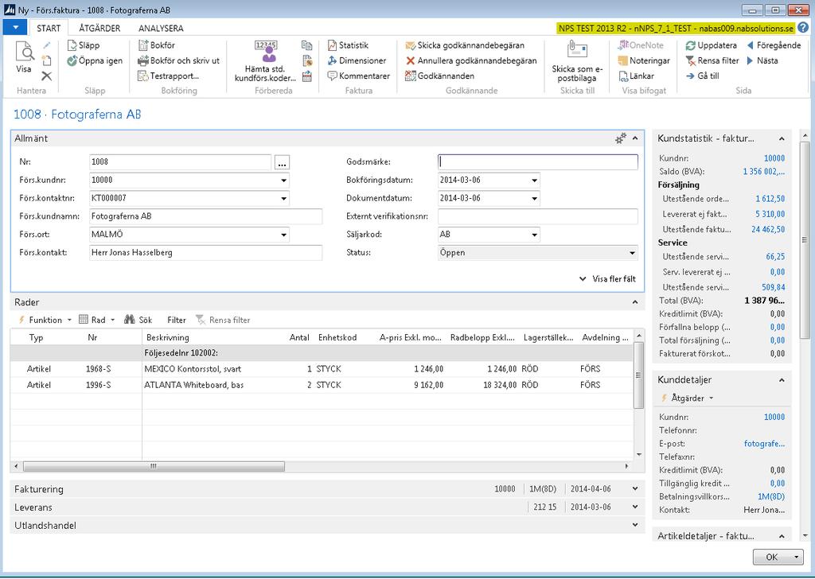Image resolution: width=815 pixels, height=579 pixels.
Task: Click Släpp release icon
Action: click(x=72, y=45)
